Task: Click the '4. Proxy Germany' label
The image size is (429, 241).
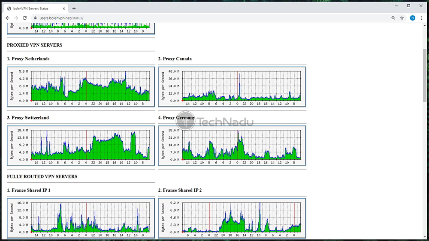Action: click(x=176, y=118)
